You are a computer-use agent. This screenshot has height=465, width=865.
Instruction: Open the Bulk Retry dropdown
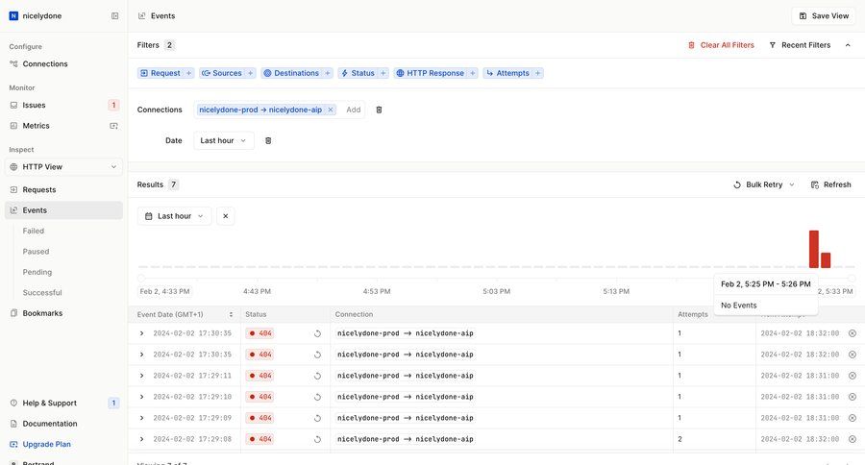(x=764, y=184)
